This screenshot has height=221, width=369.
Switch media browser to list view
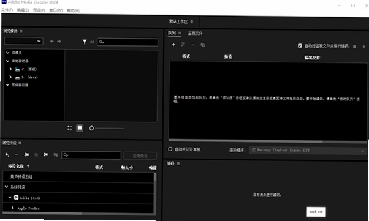click(x=70, y=128)
